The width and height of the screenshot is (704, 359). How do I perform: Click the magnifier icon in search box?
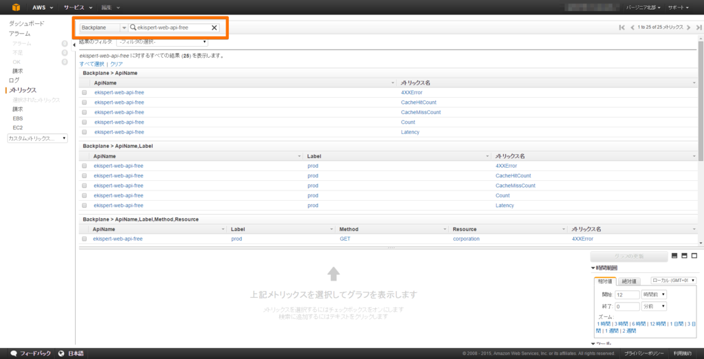133,28
